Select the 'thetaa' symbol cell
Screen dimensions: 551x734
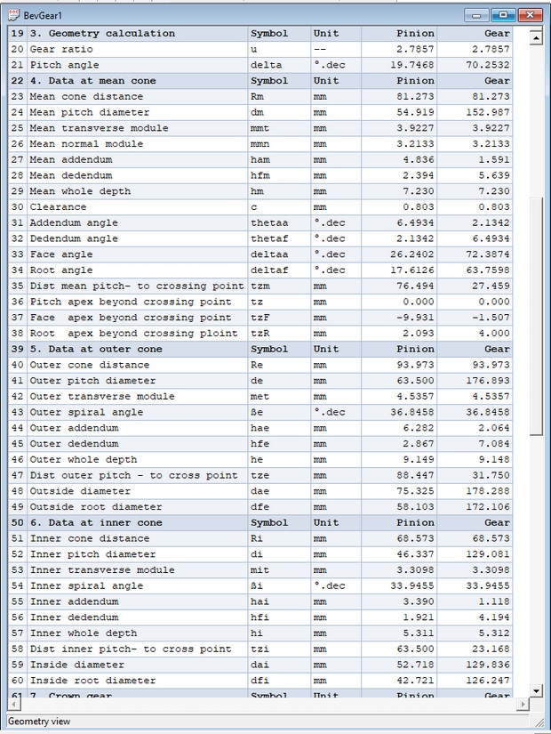[268, 223]
